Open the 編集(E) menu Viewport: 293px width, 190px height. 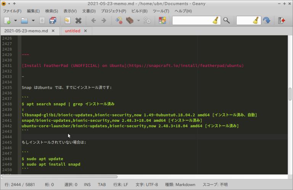point(33,11)
